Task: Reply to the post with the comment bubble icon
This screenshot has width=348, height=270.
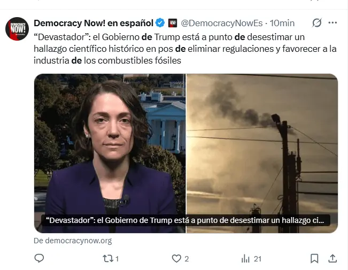Action: (x=39, y=258)
